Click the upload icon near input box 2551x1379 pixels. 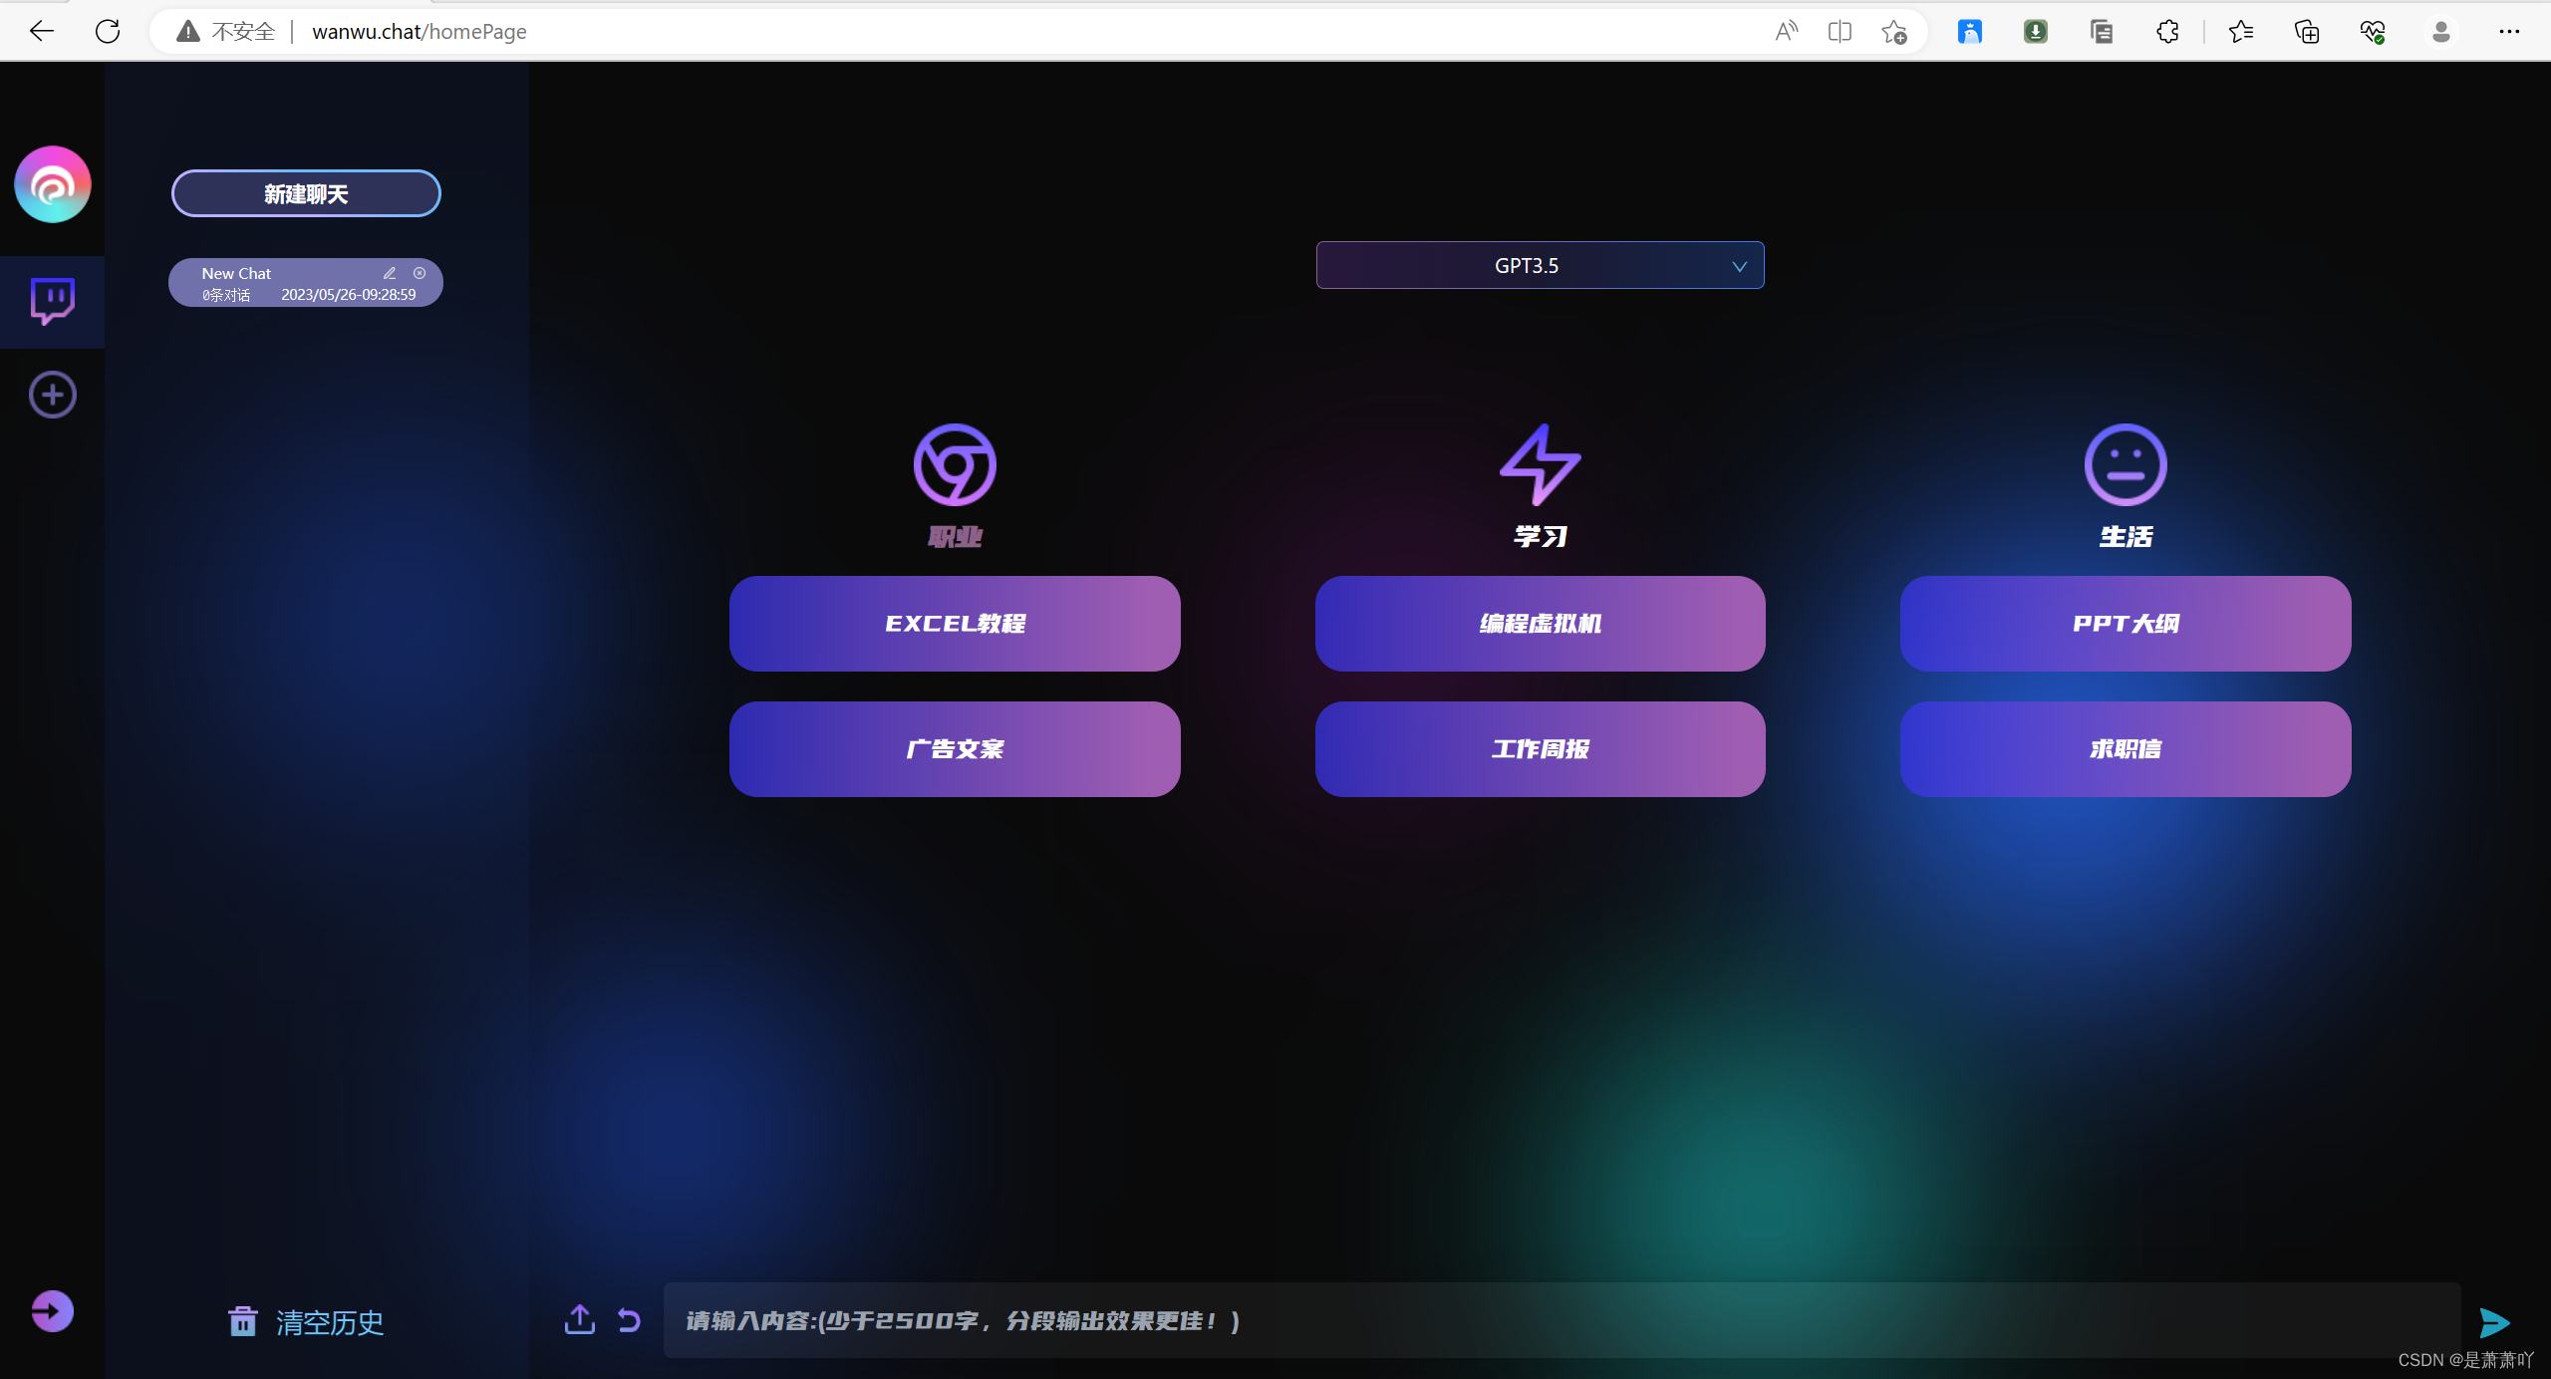(580, 1319)
